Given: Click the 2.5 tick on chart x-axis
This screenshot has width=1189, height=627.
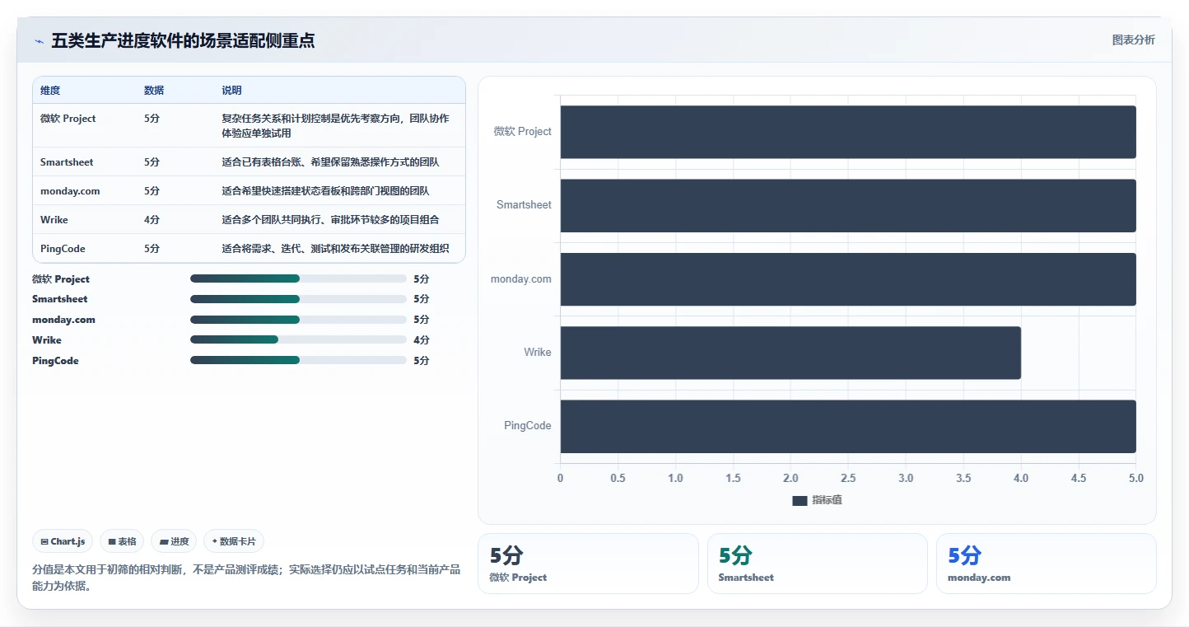Looking at the screenshot, I should (848, 478).
